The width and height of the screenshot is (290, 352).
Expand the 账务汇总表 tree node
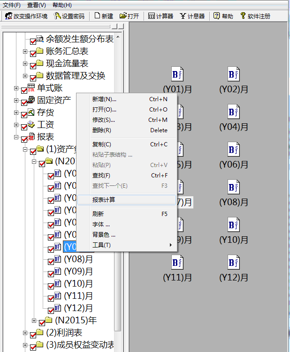(x=25, y=51)
